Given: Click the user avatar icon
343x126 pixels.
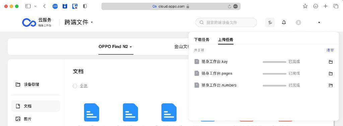Looking at the screenshot, I should 298,22.
